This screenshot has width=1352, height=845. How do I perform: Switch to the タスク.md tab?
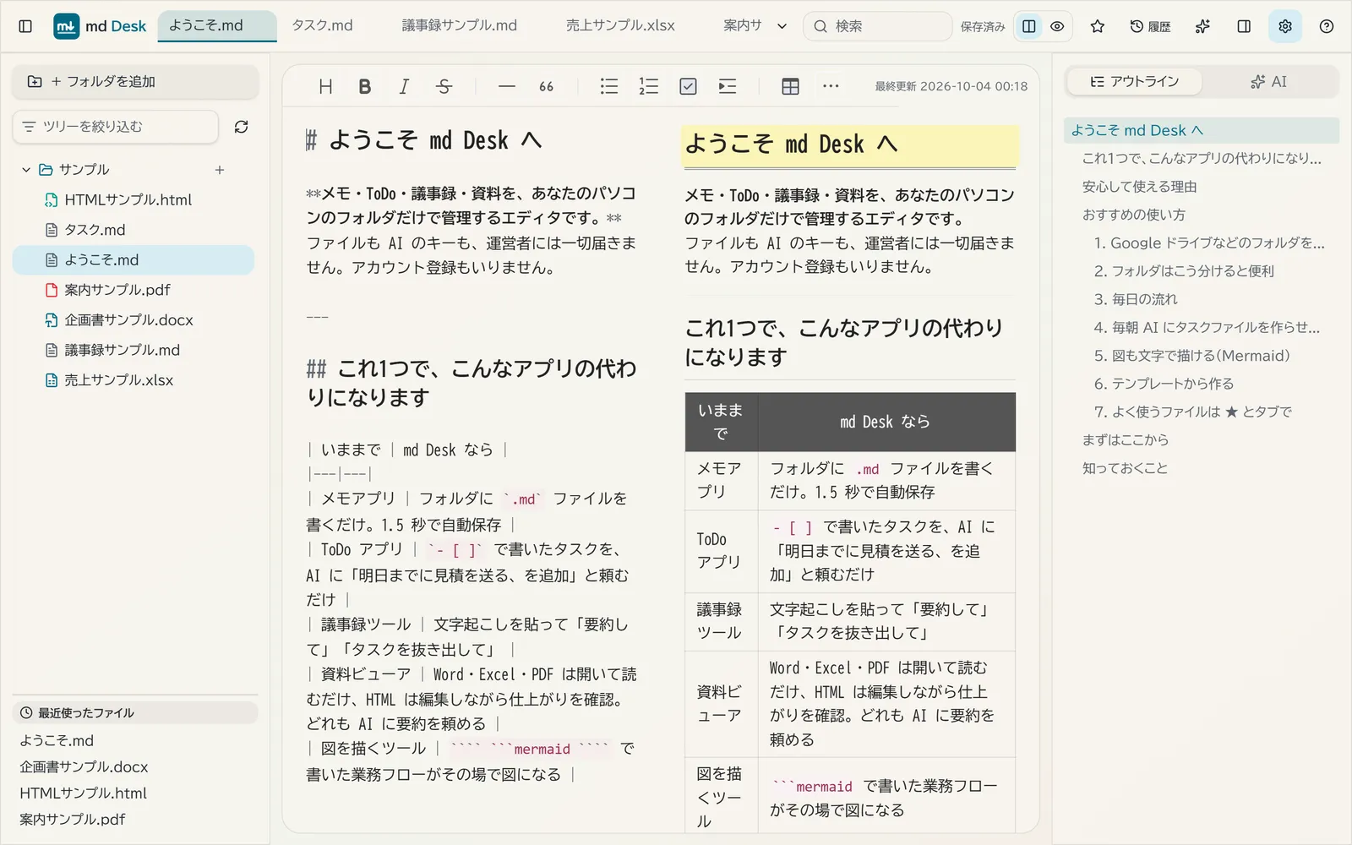(x=322, y=25)
